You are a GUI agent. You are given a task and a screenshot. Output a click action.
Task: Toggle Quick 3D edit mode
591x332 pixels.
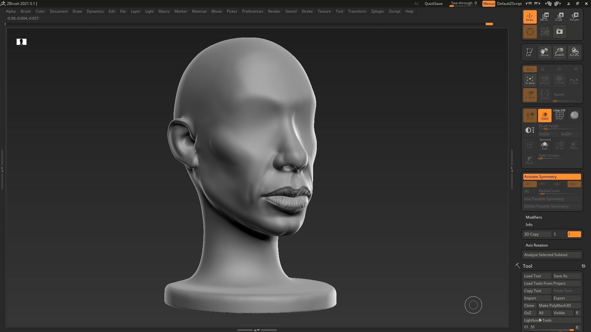point(545,115)
